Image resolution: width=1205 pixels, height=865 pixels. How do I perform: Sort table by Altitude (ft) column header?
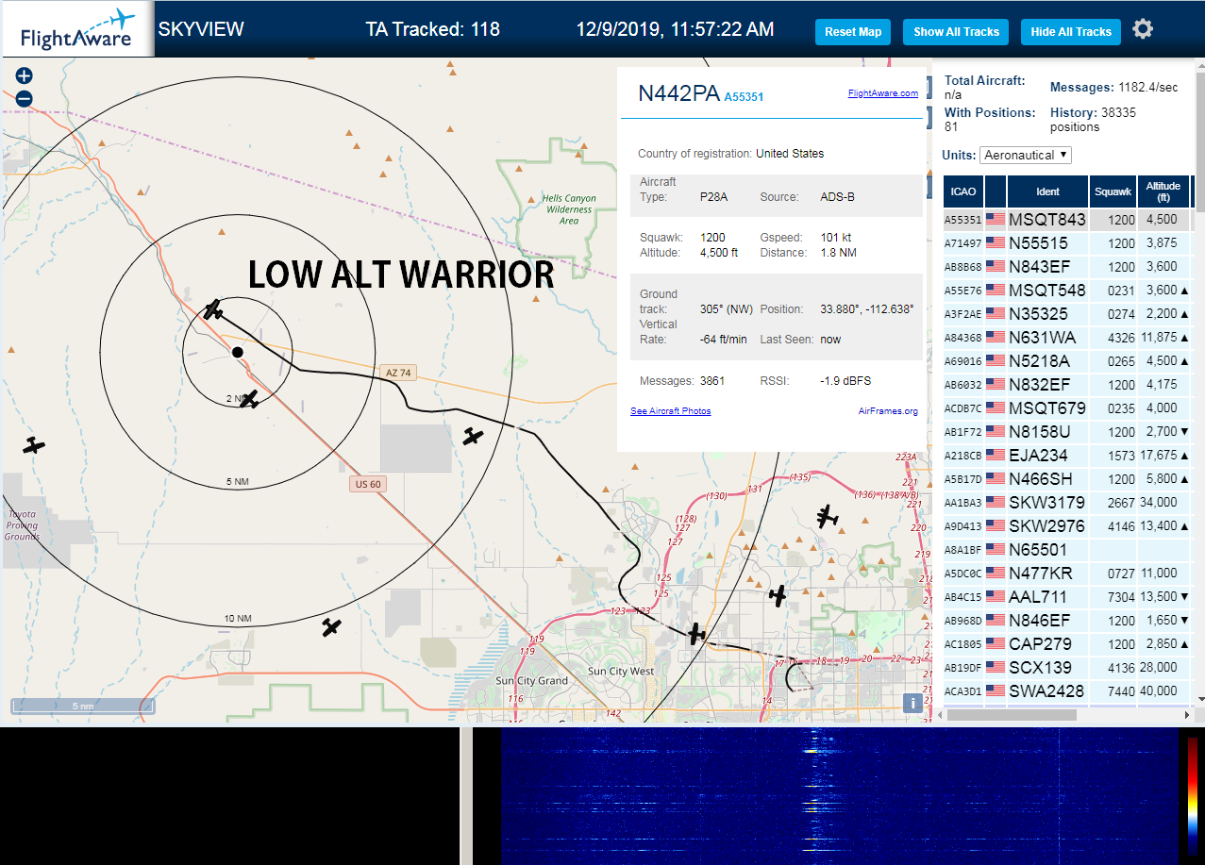point(1163,191)
